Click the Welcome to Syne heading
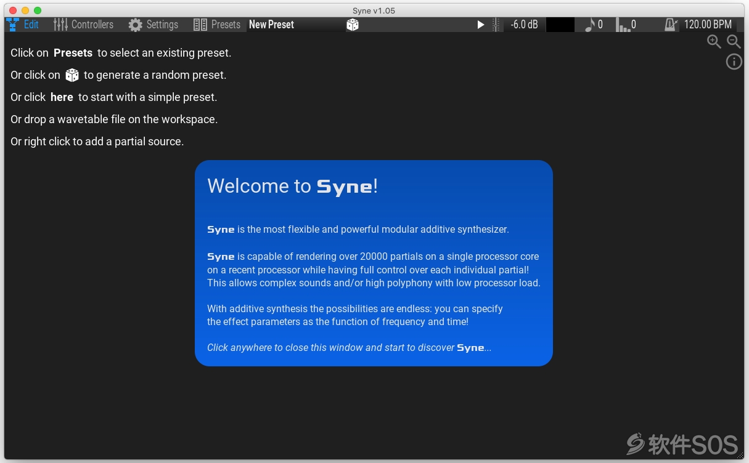 pos(292,186)
